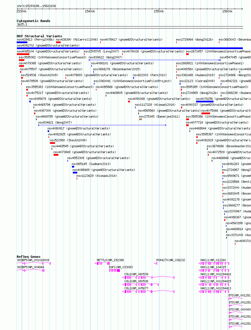Select the RefSeq Genes track title
This screenshot has height=330, width=251.
pos(28,257)
